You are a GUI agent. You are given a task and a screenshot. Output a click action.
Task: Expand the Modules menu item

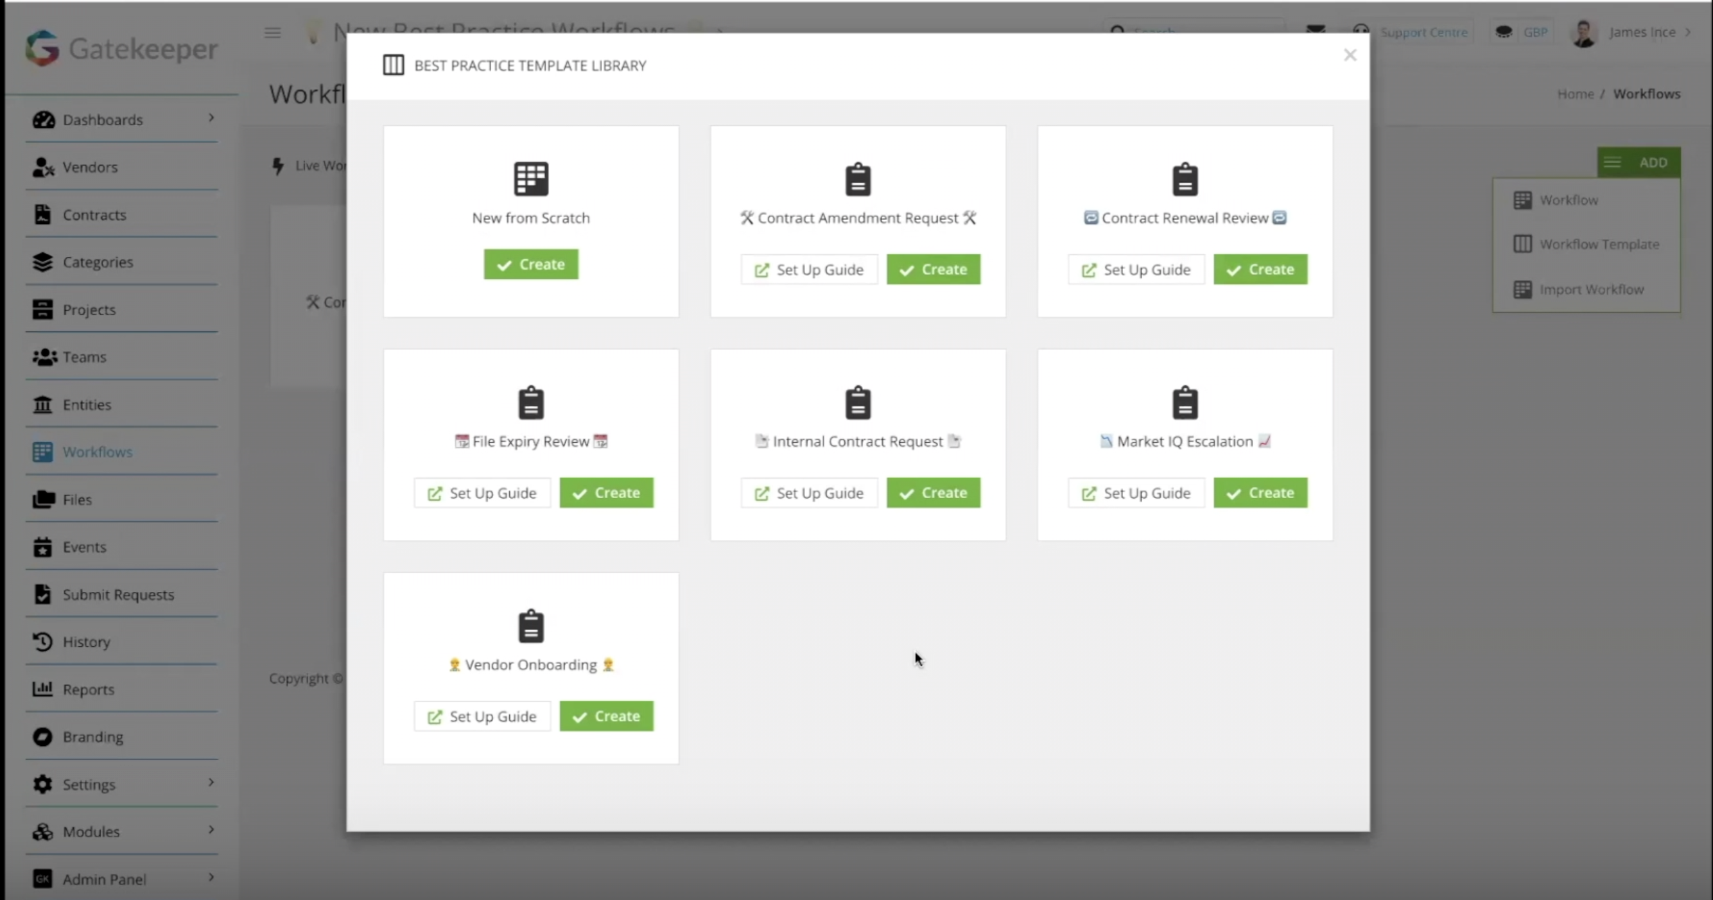point(211,830)
